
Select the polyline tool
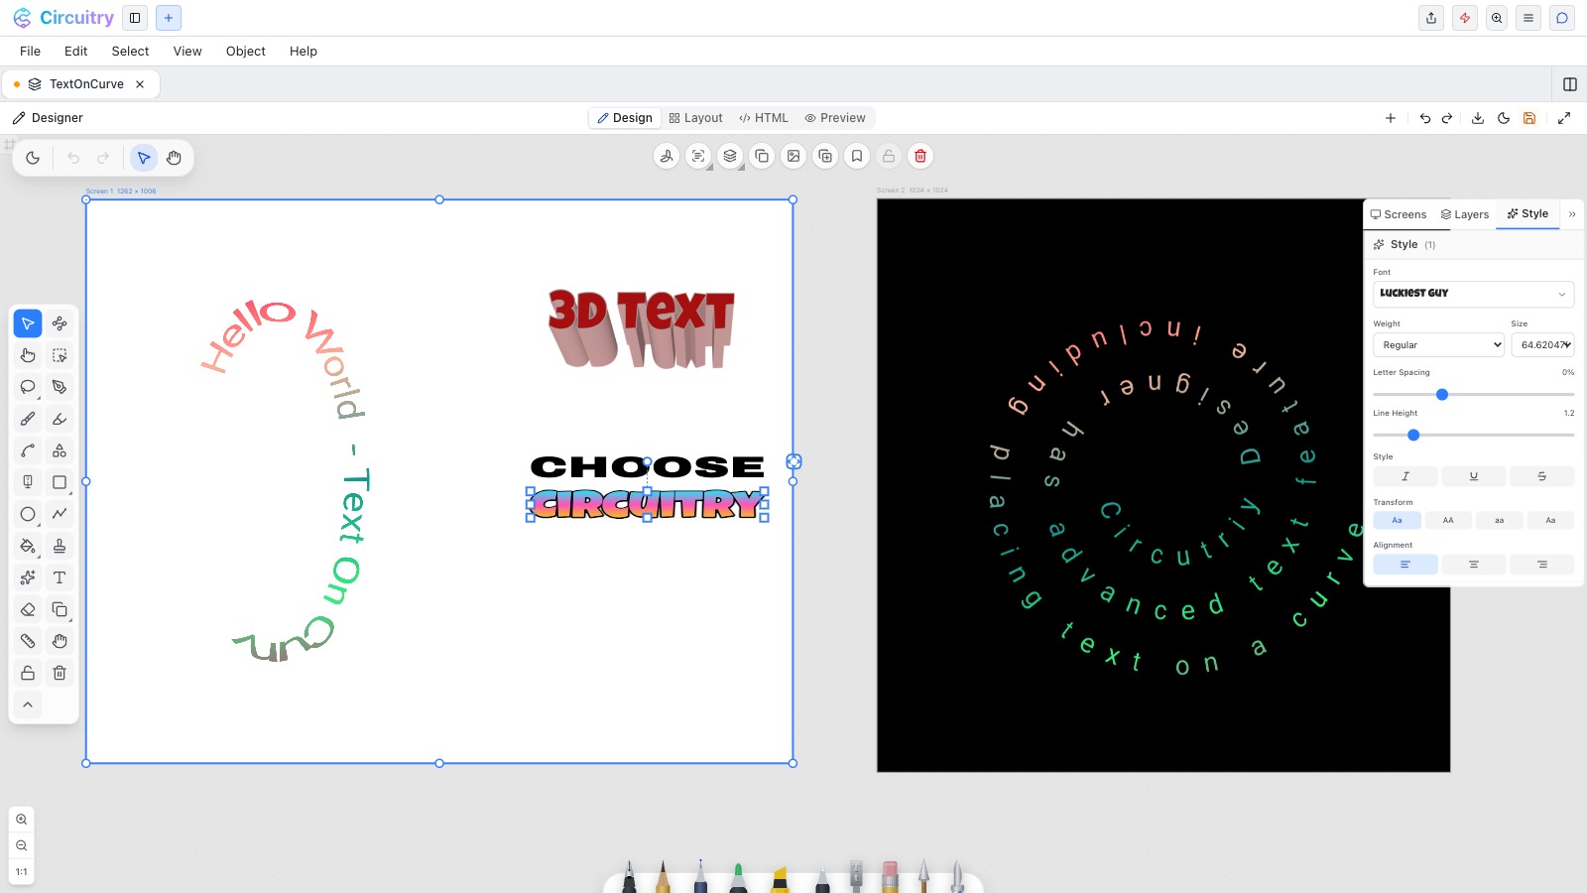(60, 514)
